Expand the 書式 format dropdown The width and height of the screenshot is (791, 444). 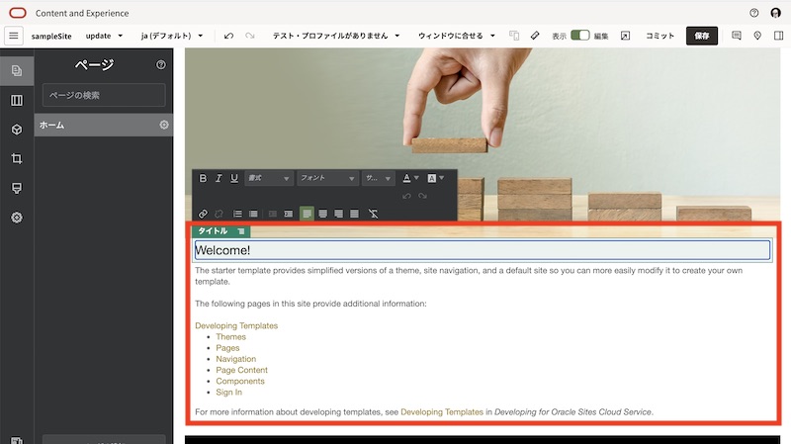[268, 179]
